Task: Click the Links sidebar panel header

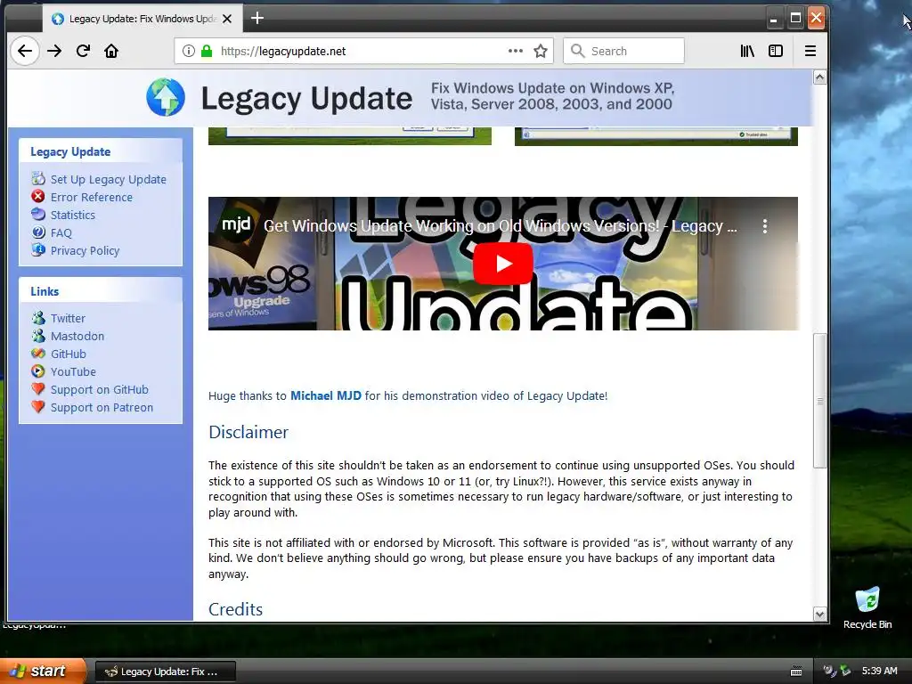Action: [101, 291]
